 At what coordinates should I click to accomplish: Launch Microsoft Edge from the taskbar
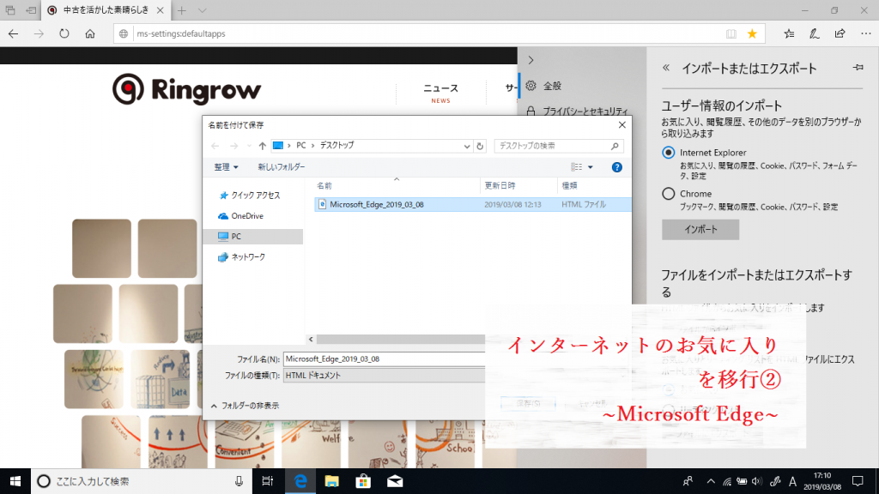[x=300, y=481]
